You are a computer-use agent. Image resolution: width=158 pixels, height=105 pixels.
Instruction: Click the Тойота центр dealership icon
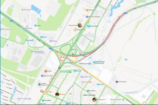click(89, 64)
